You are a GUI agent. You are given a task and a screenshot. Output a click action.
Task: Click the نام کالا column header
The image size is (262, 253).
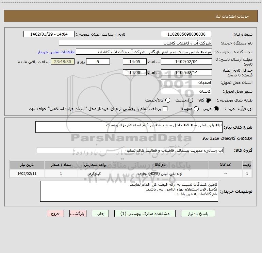(160, 165)
